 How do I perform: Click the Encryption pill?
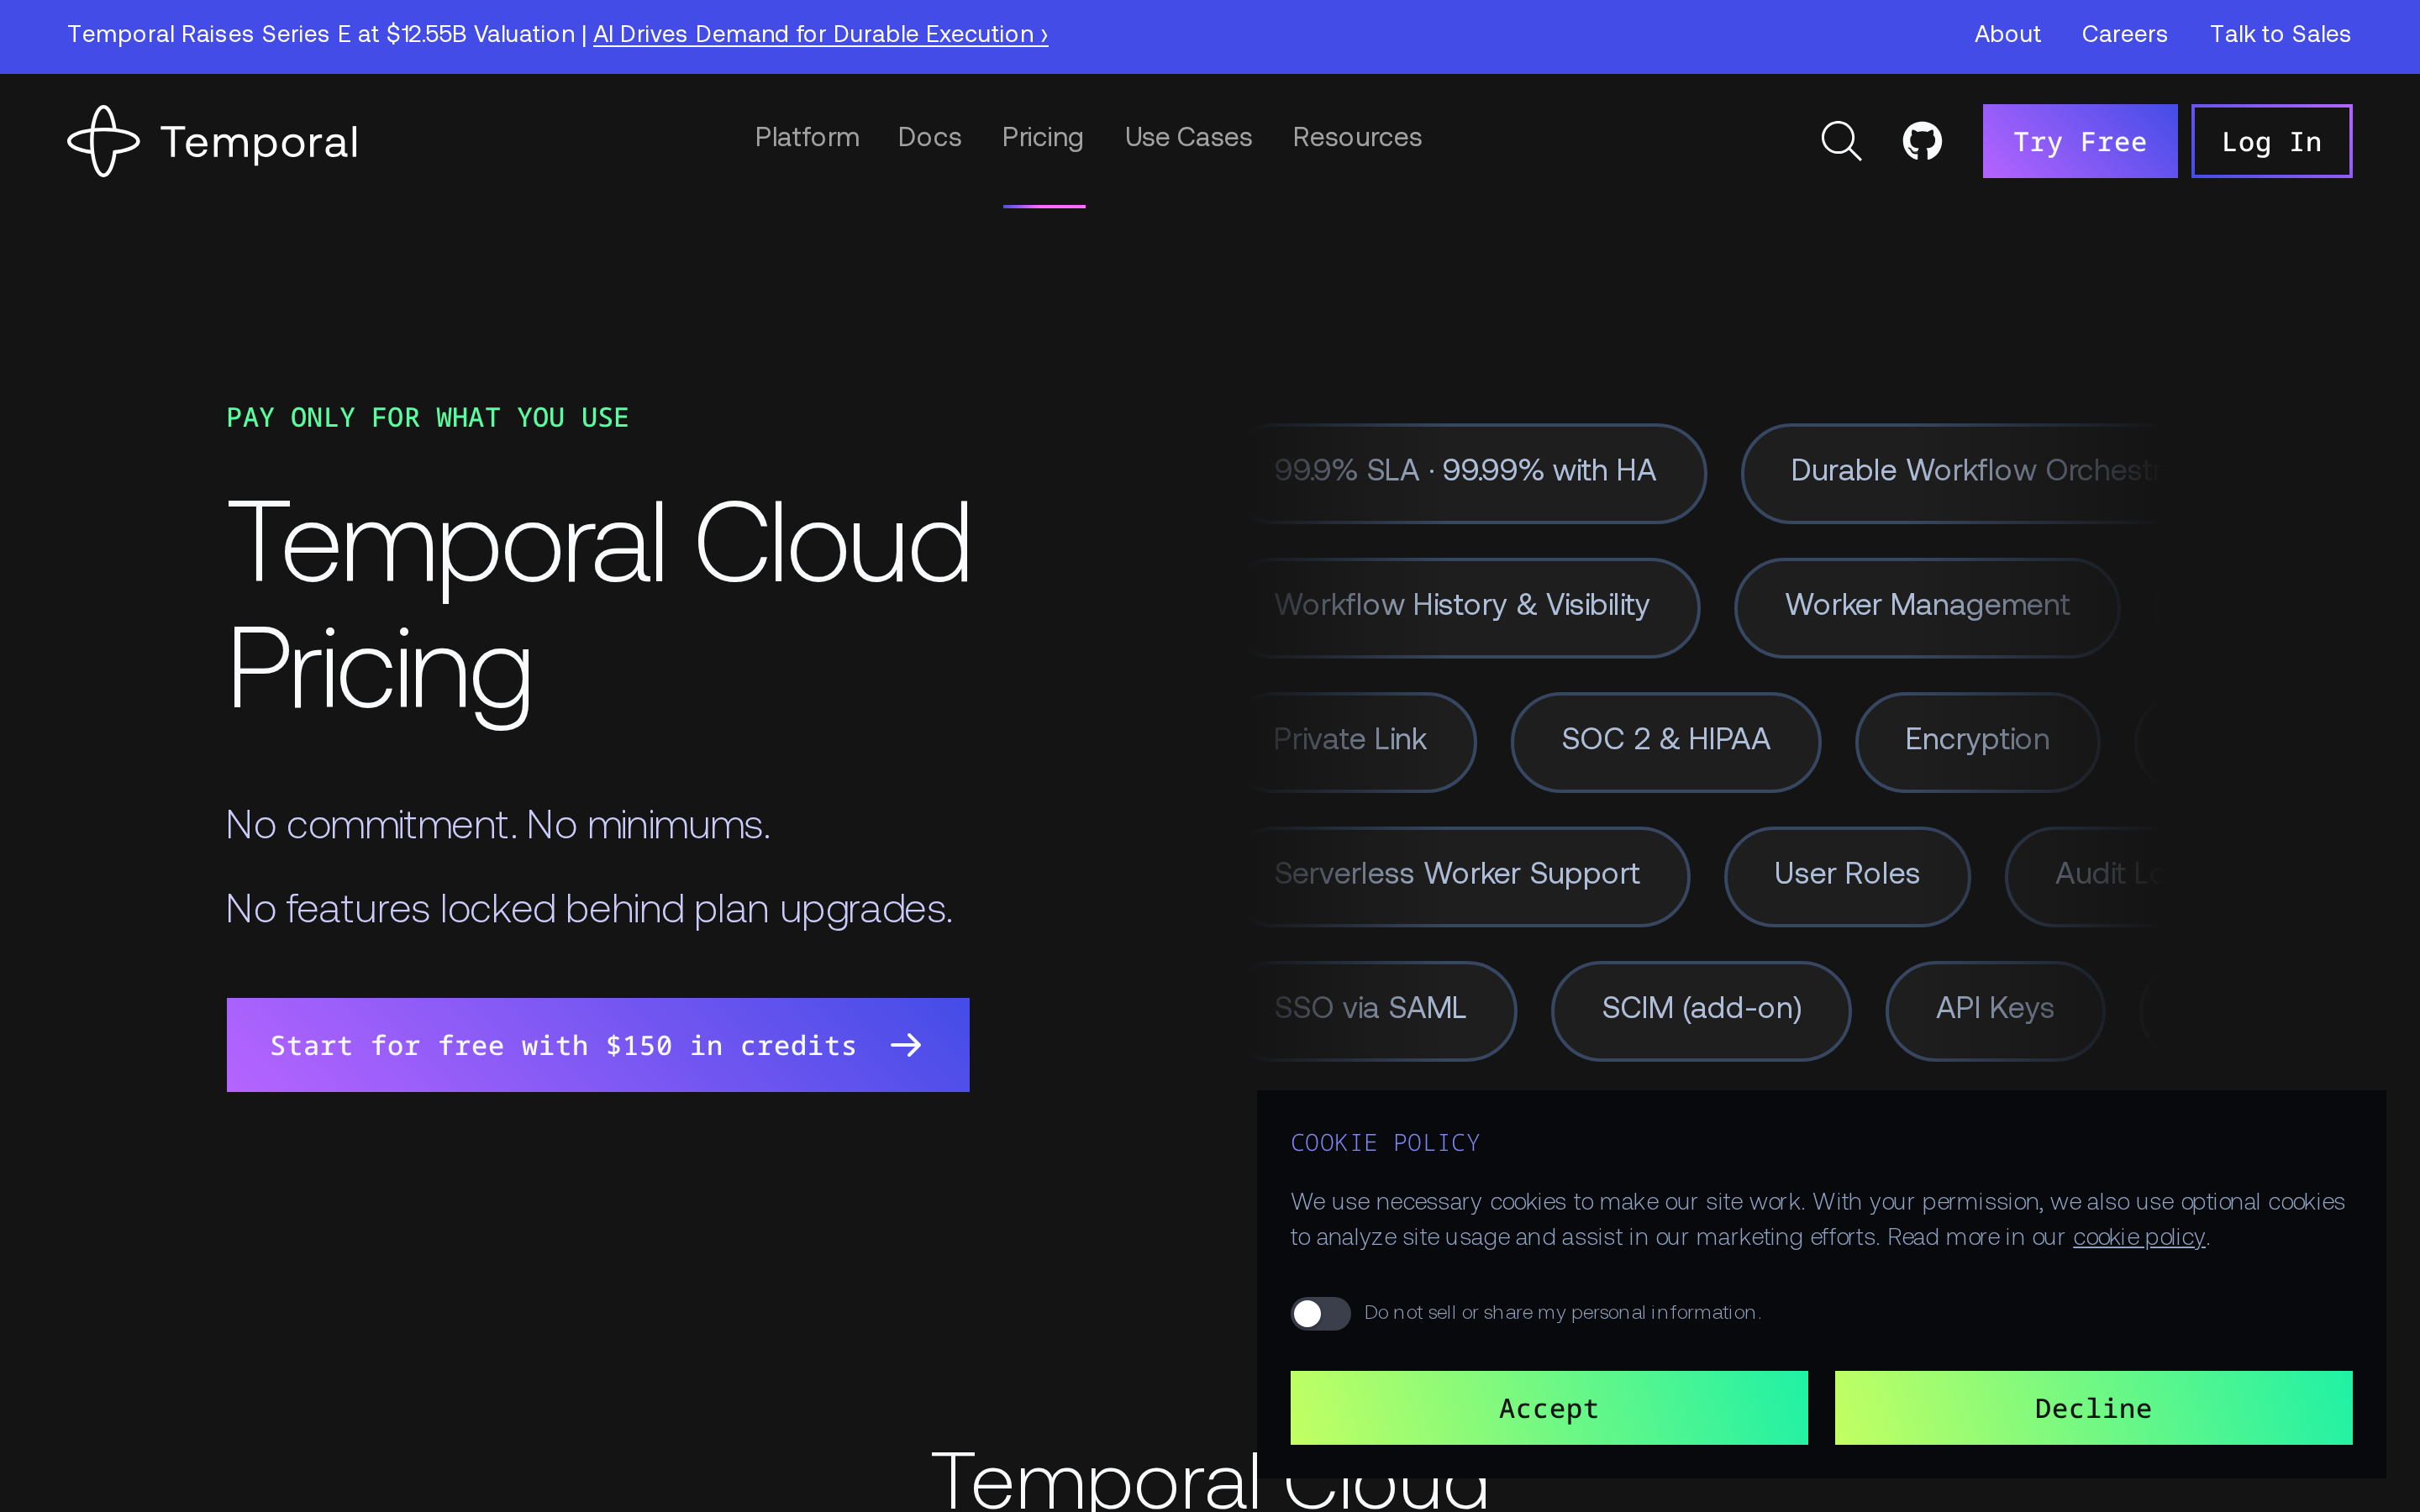(1977, 741)
